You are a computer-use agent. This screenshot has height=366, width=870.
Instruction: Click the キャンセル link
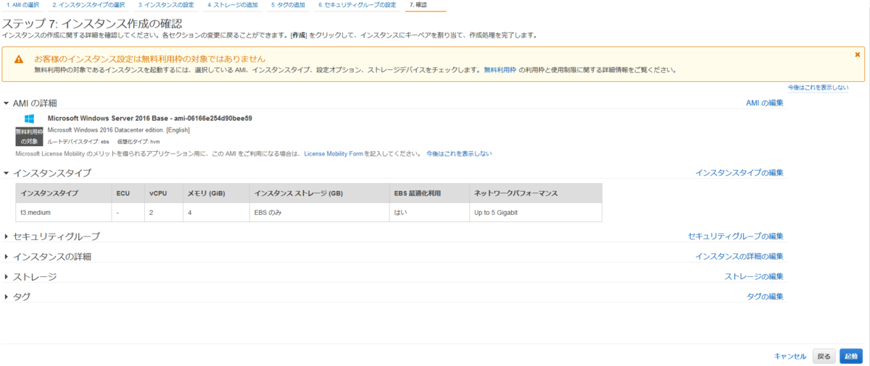790,356
